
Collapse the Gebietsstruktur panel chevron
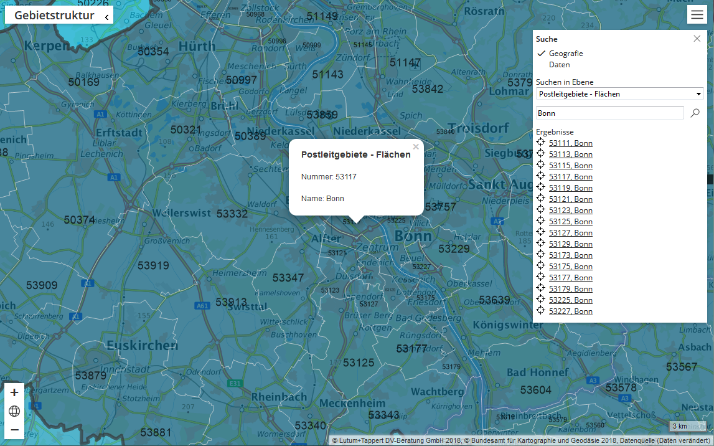coord(106,17)
